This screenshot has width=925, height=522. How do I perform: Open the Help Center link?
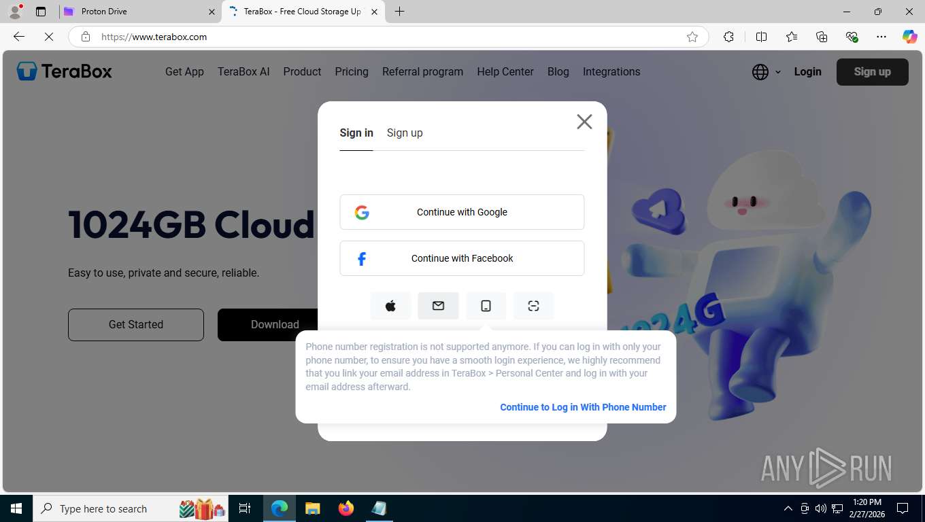point(505,71)
